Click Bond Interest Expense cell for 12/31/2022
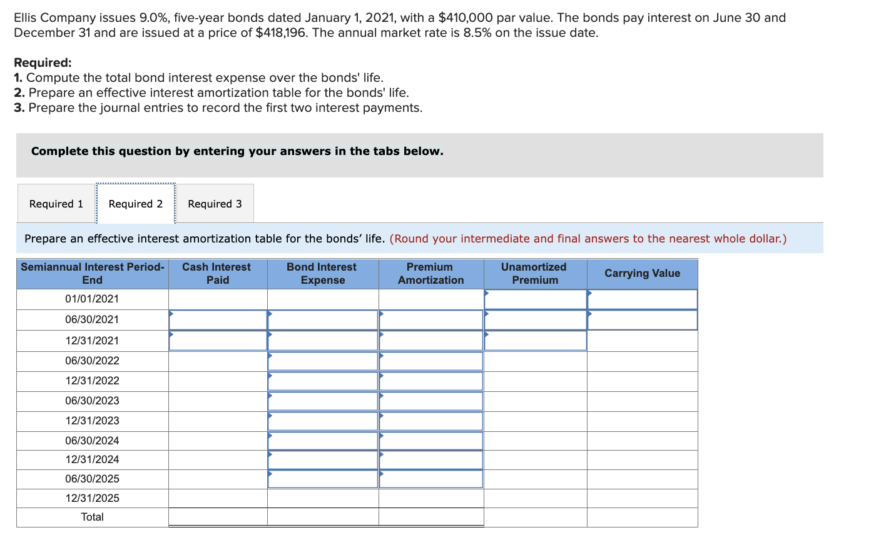The width and height of the screenshot is (881, 535). tap(323, 381)
